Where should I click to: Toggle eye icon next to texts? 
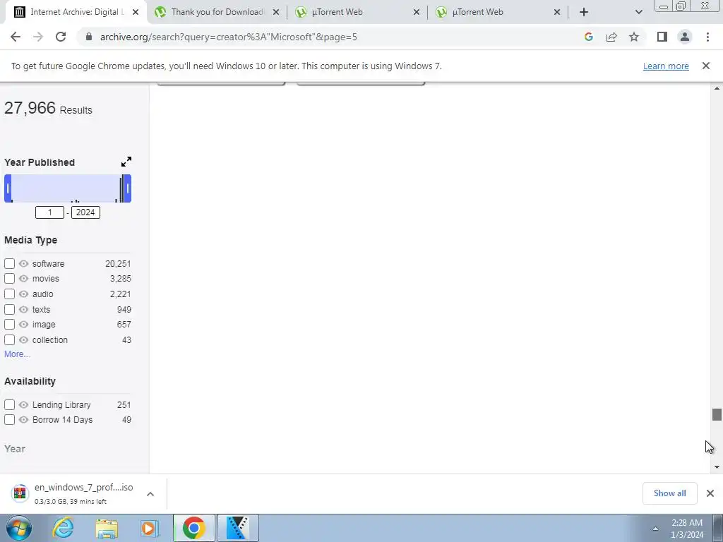point(23,309)
